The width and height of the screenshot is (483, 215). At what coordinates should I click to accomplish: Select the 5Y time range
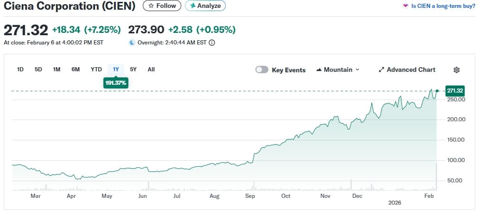tap(133, 70)
